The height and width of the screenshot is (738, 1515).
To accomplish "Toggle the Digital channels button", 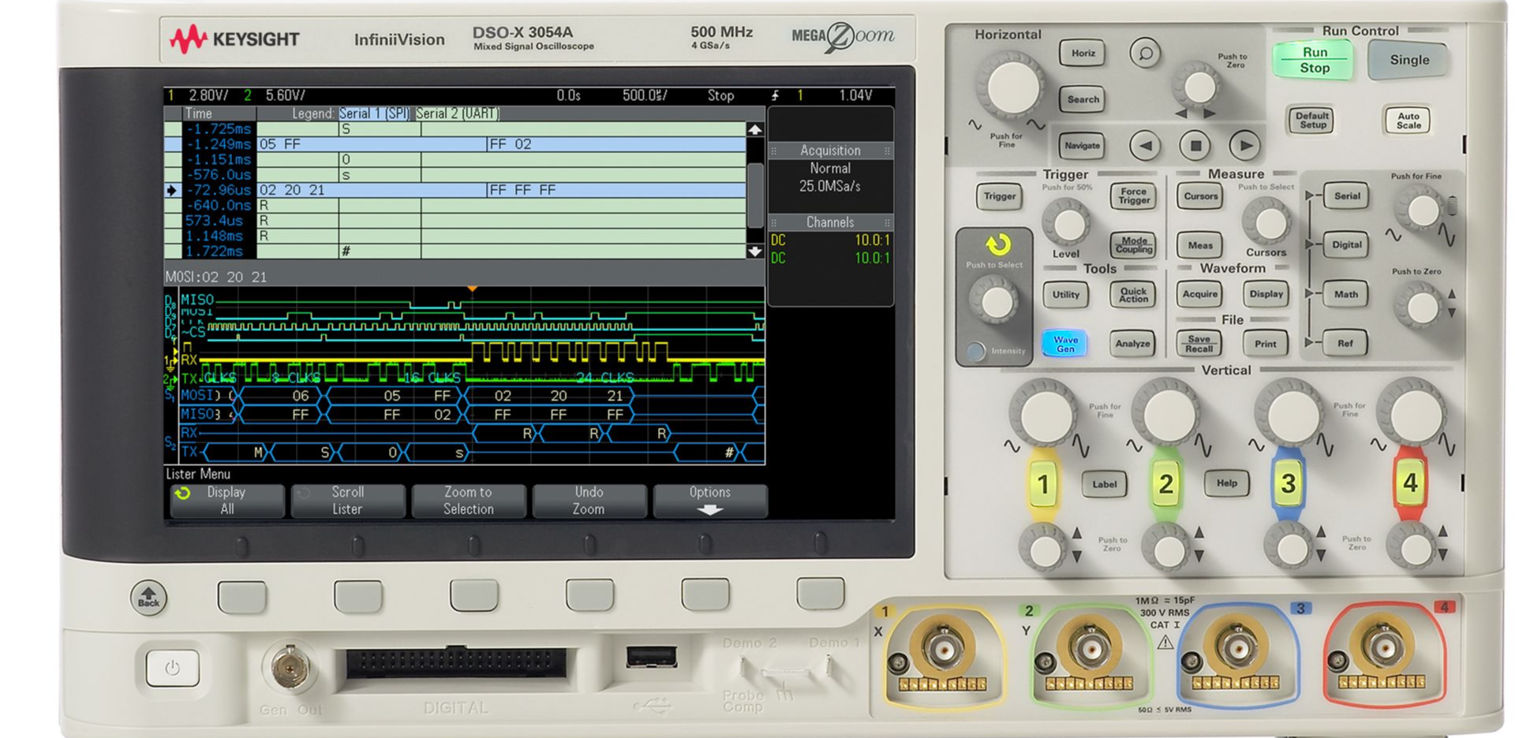I will 1346,245.
